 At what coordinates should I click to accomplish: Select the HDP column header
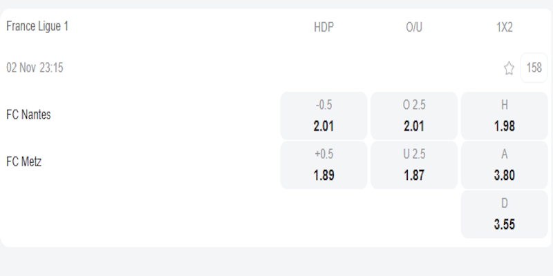pos(324,28)
